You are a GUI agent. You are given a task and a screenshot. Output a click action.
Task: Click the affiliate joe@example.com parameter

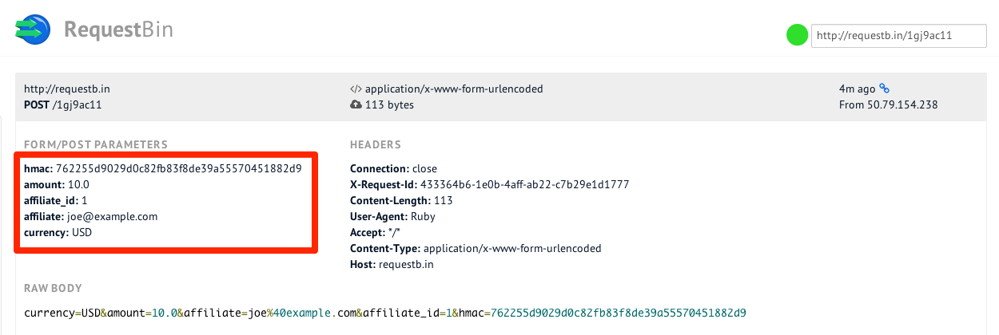click(91, 216)
